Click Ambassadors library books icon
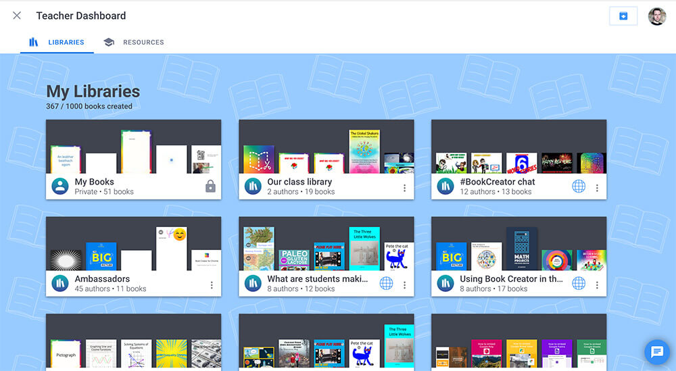The width and height of the screenshot is (676, 371). [60, 283]
